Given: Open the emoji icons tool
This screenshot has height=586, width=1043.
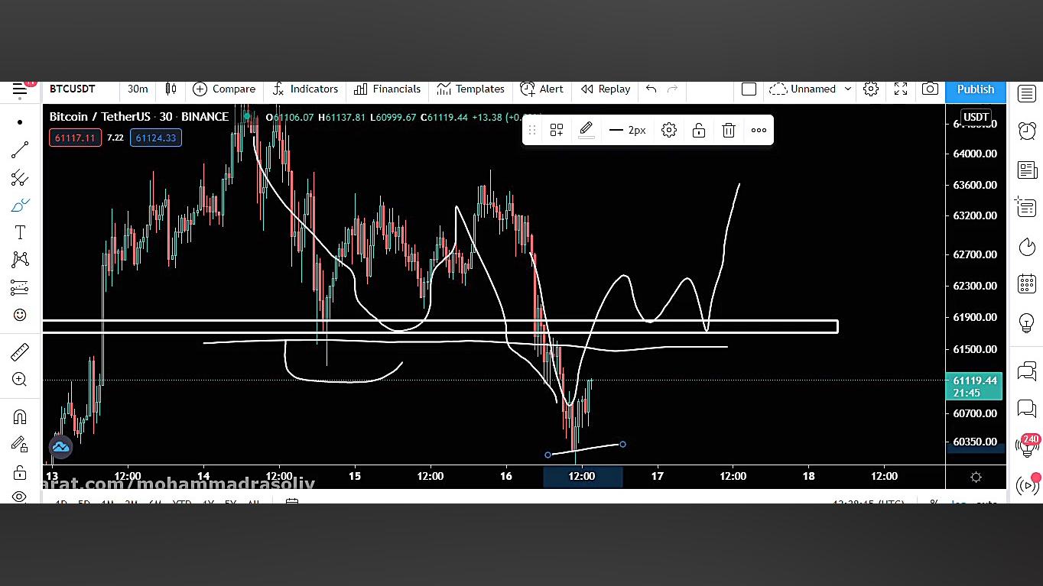Looking at the screenshot, I should (x=20, y=316).
